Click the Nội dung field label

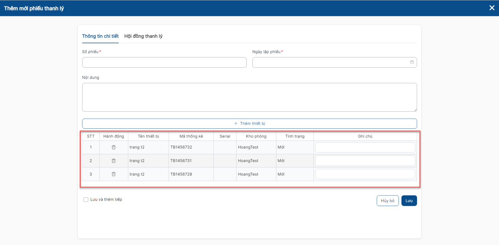pos(90,77)
